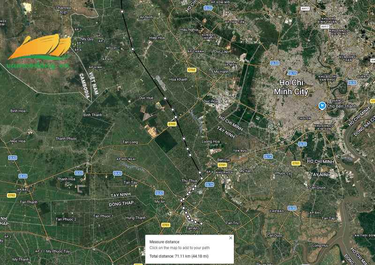Select the Ho Chi Minh City label

(x=291, y=87)
